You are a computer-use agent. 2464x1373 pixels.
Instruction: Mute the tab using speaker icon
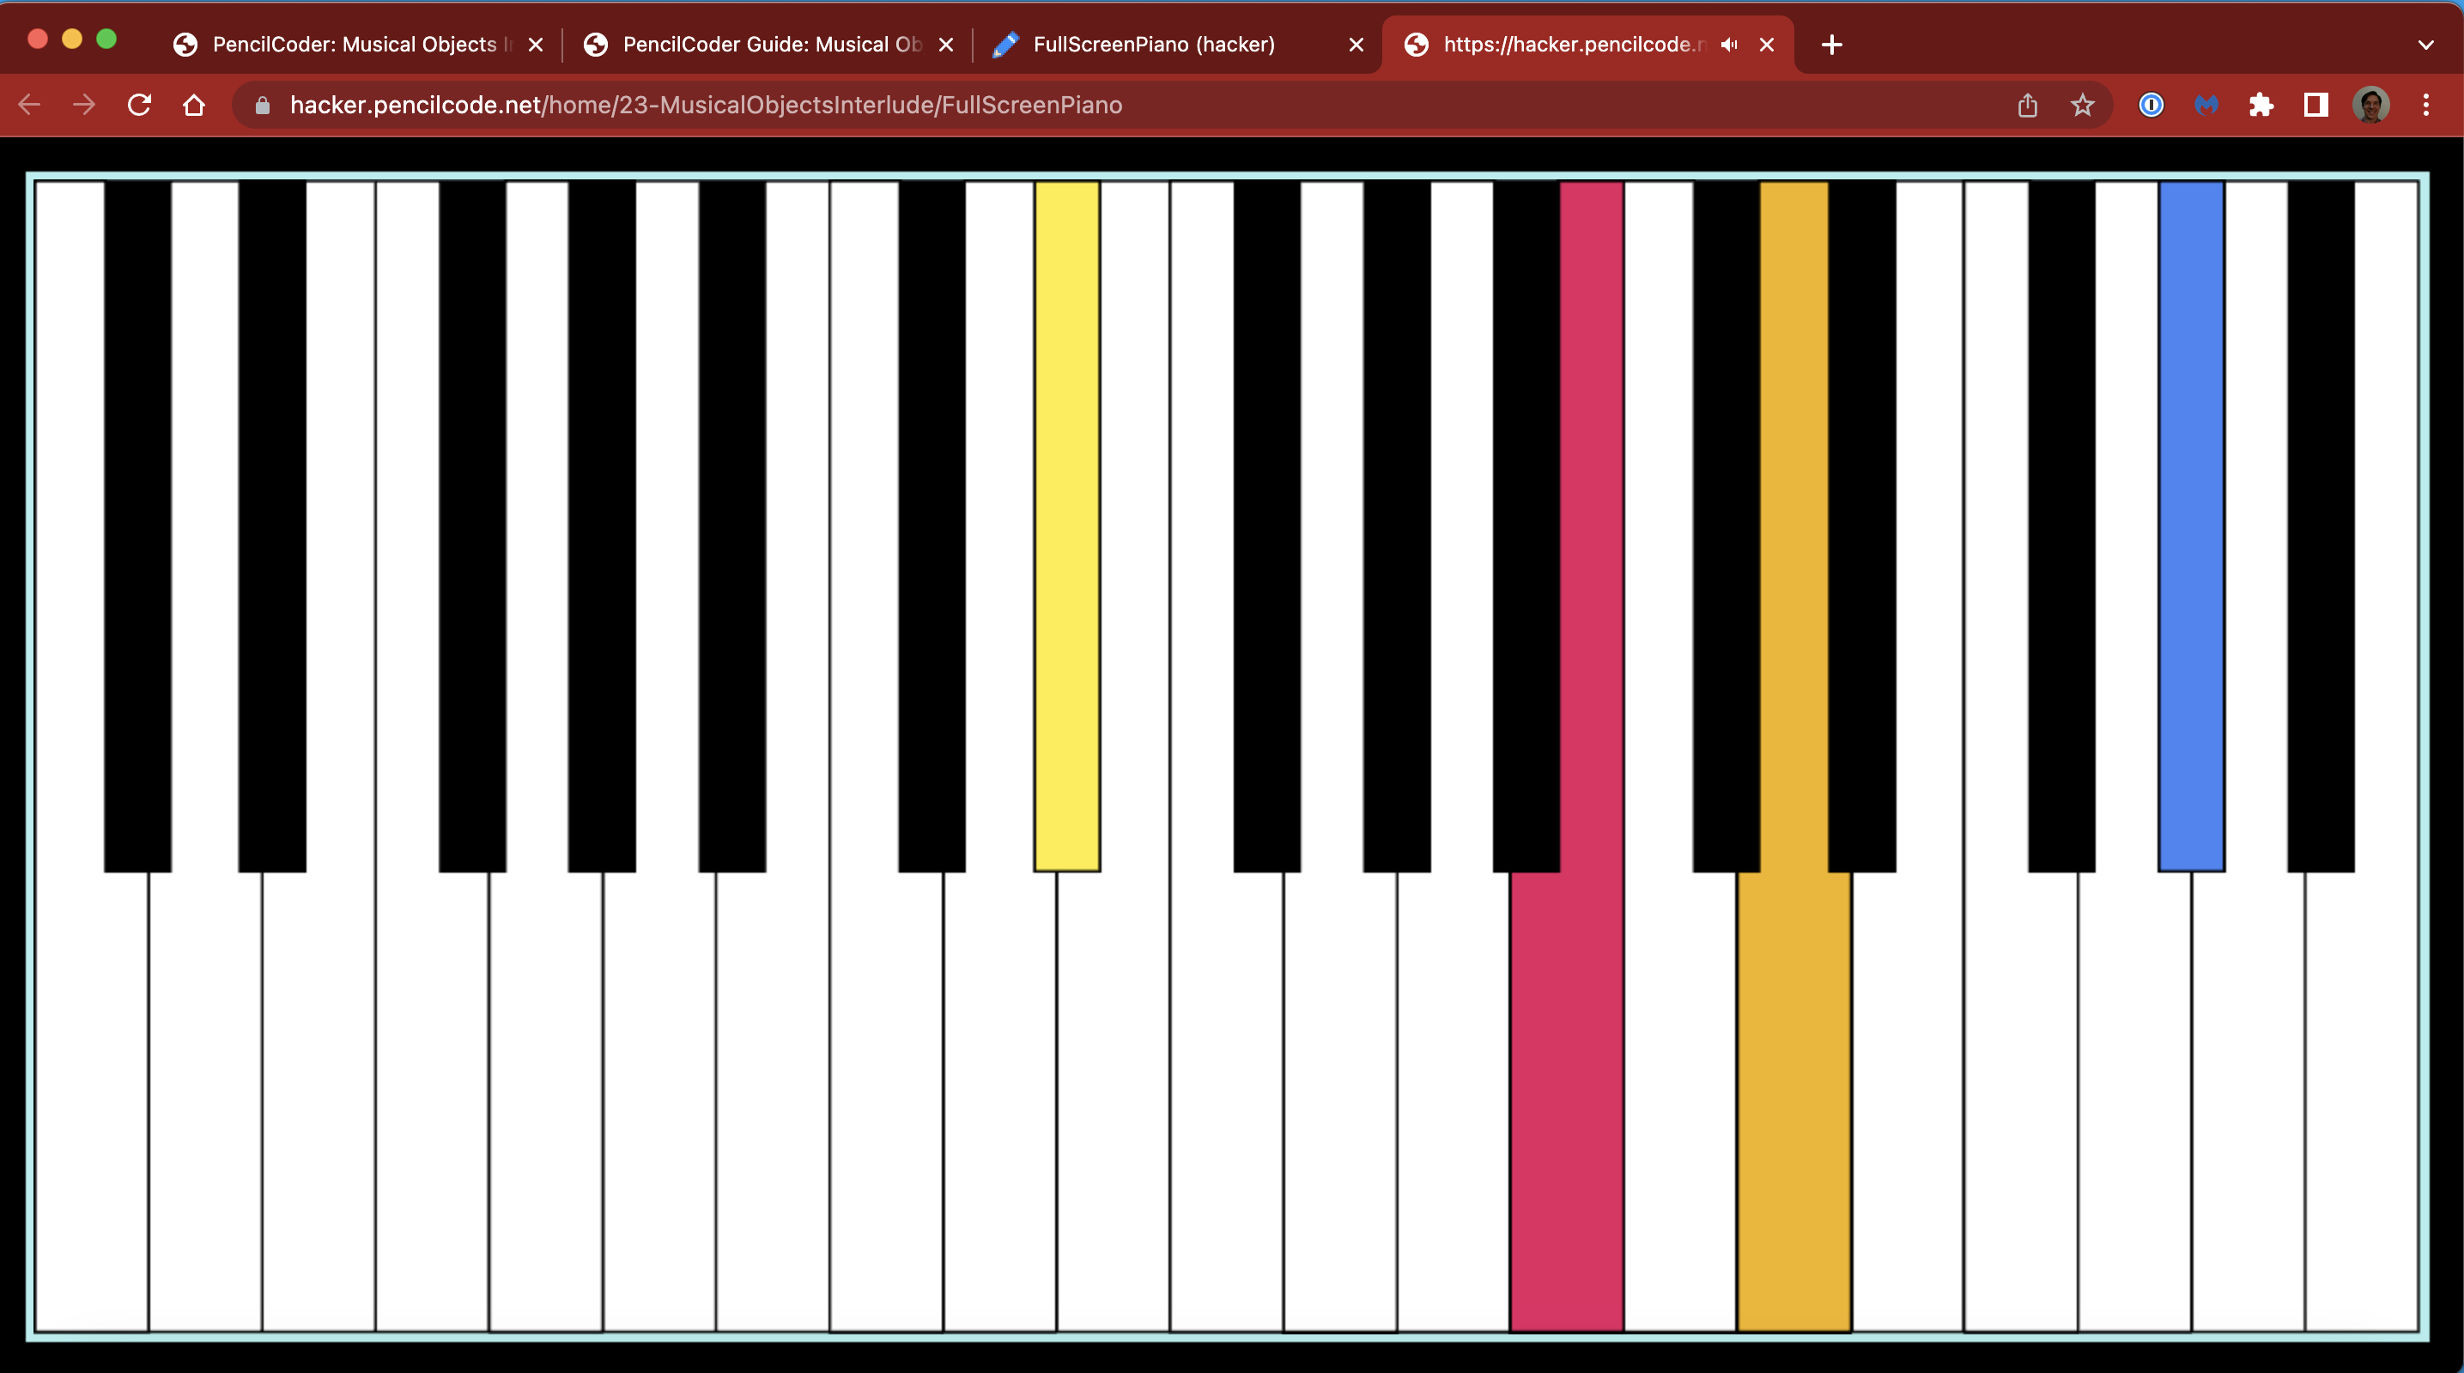(1728, 45)
